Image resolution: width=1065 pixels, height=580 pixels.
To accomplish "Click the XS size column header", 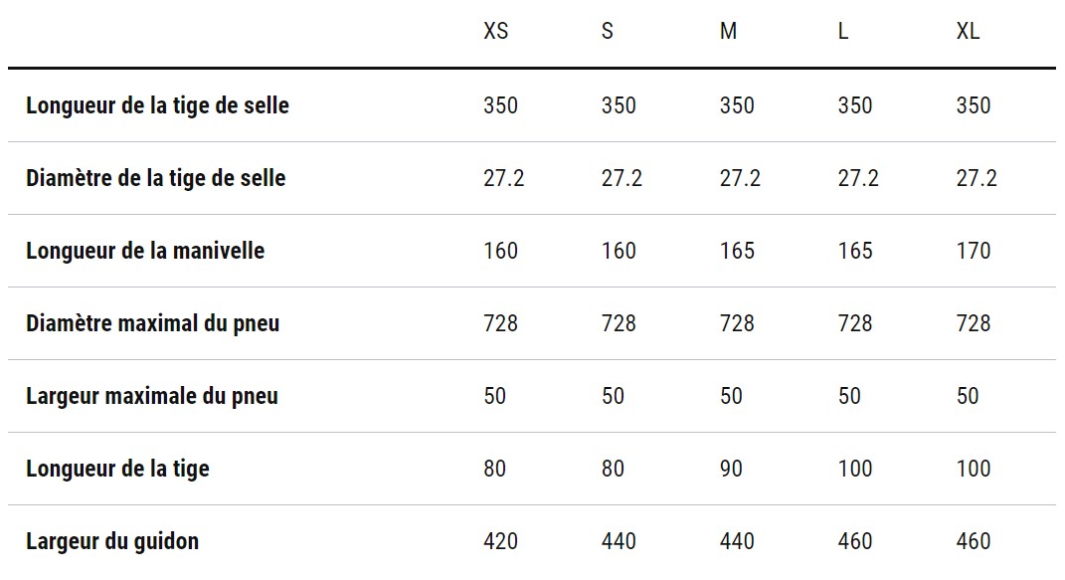I will (x=496, y=31).
